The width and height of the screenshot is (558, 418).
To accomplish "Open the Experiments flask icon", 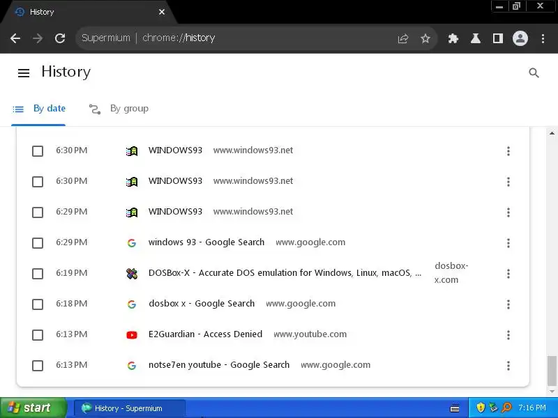I will [476, 38].
